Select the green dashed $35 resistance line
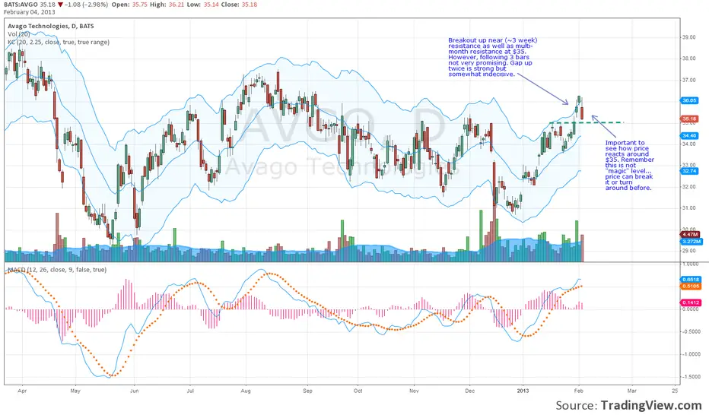Screen dimensions: 709x418 coord(587,122)
